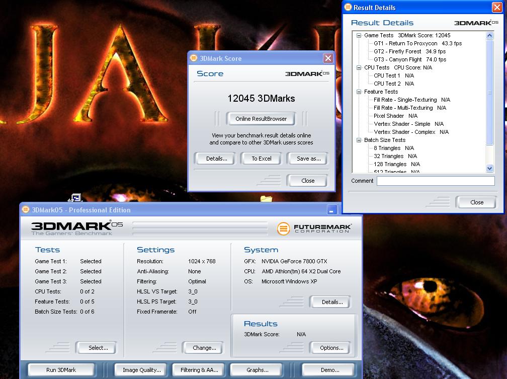
Task: Click the Save as... button
Action: click(x=308, y=159)
